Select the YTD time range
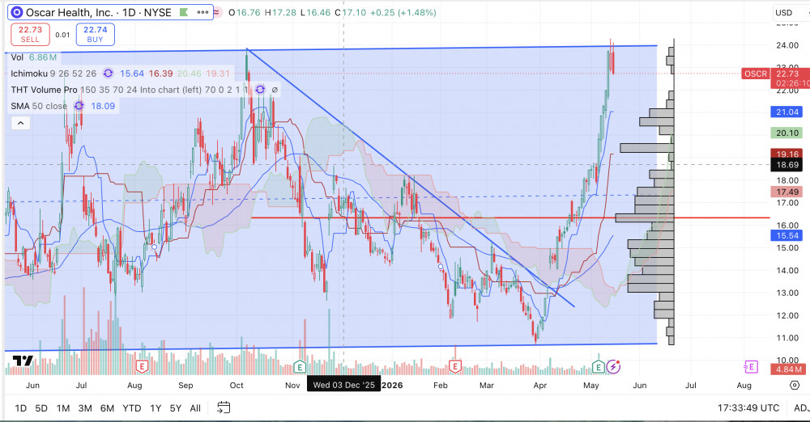The image size is (810, 422). (132, 408)
